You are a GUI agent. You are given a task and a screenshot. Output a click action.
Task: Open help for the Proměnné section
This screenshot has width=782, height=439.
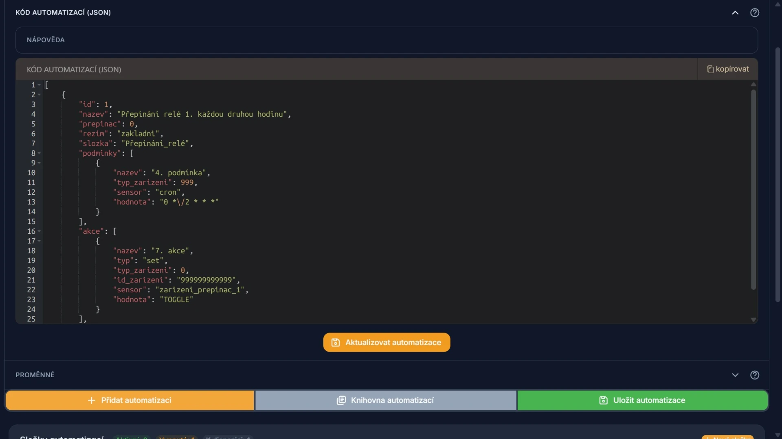click(x=755, y=375)
